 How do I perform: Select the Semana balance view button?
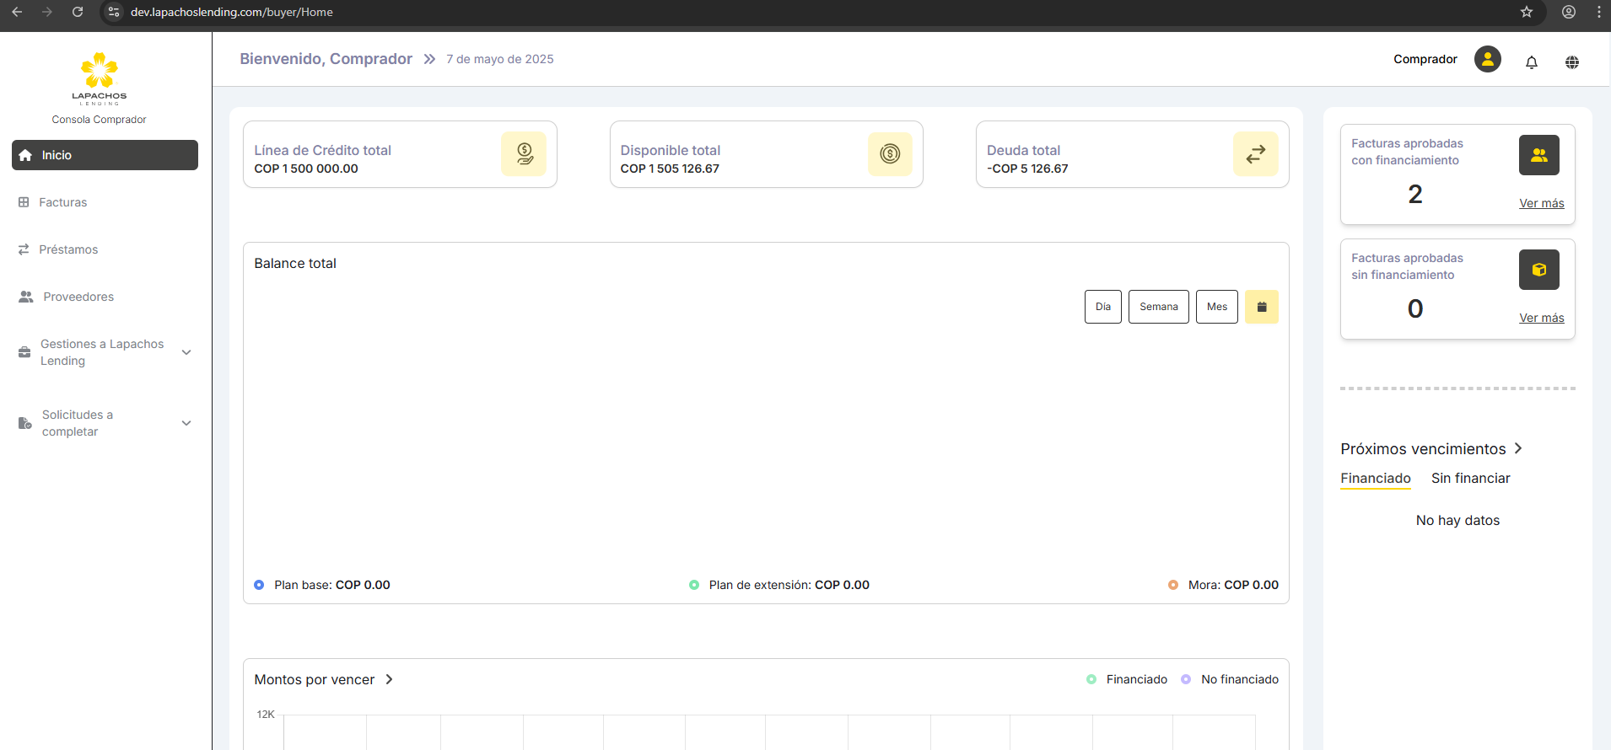pos(1158,307)
